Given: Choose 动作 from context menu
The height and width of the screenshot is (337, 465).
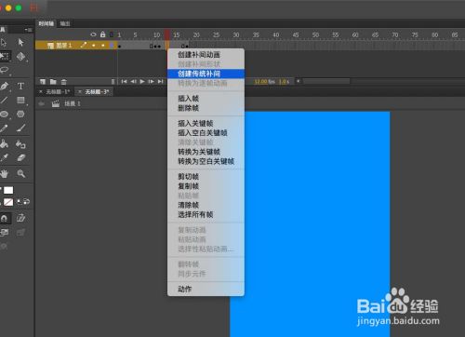Looking at the screenshot, I should click(206, 290).
